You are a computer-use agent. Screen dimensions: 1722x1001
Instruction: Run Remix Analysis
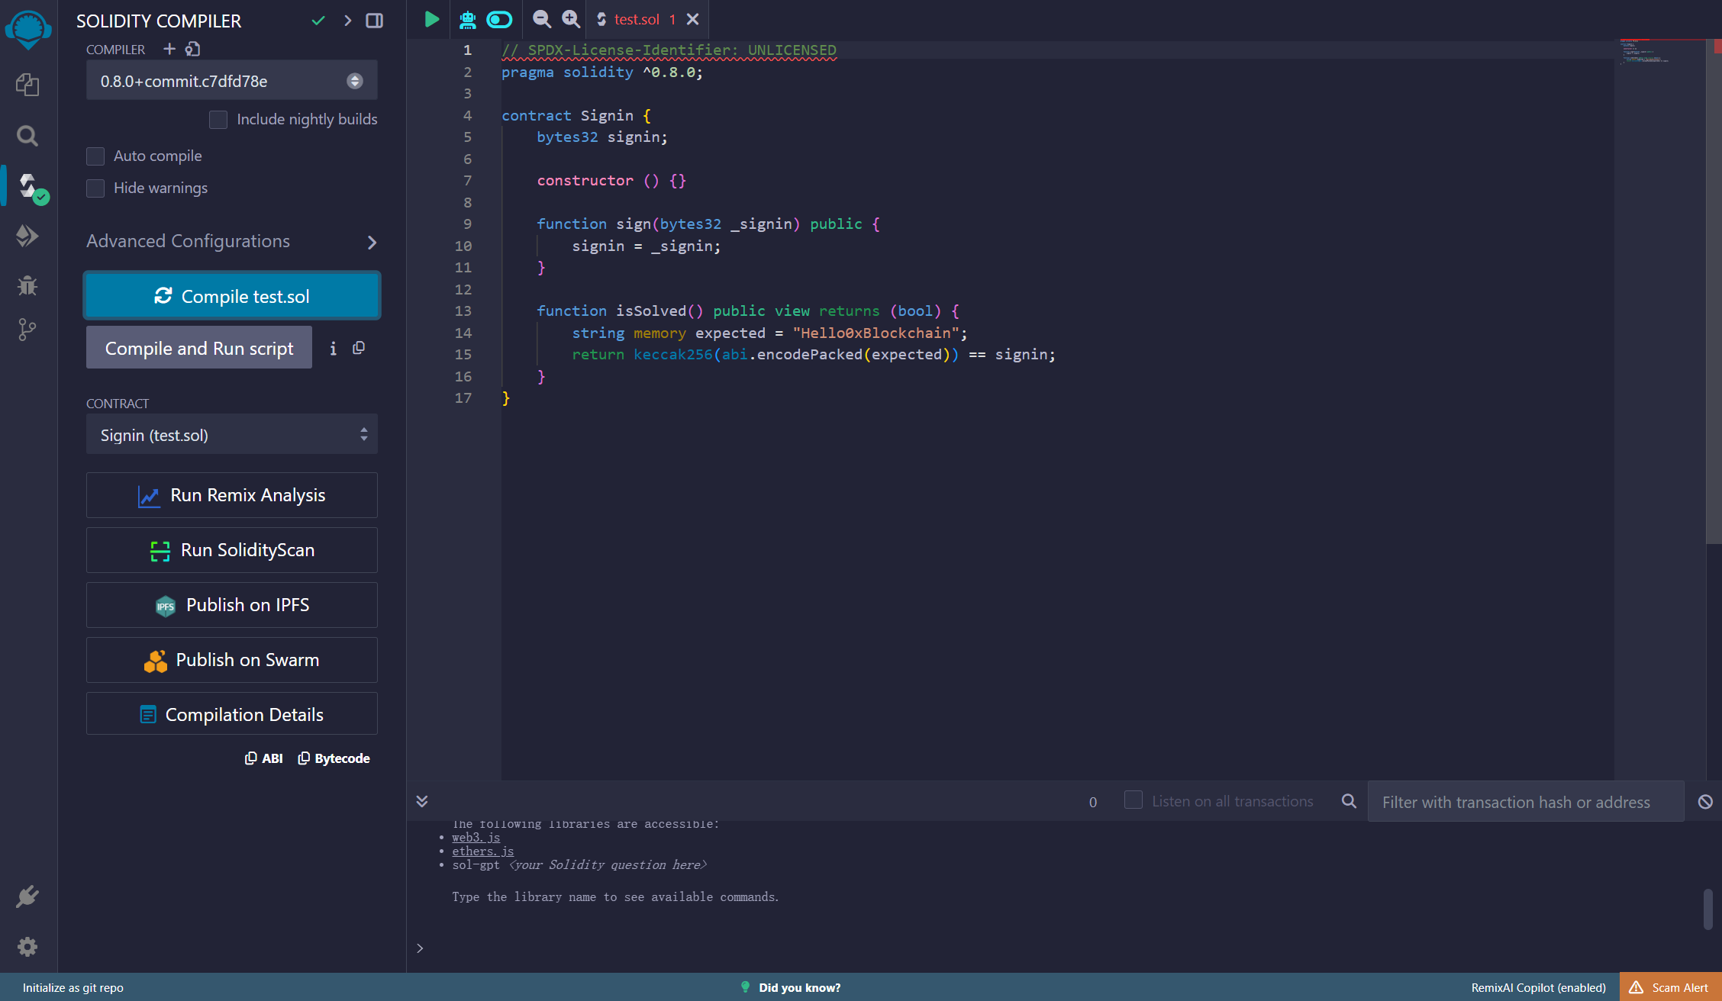point(232,496)
